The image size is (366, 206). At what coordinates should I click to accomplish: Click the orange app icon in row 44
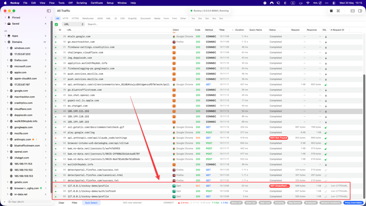pyautogui.click(x=174, y=111)
